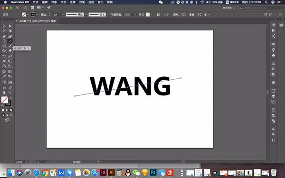Image resolution: width=285 pixels, height=178 pixels.
Task: Set paint mode to None
Action: click(x=11, y=110)
